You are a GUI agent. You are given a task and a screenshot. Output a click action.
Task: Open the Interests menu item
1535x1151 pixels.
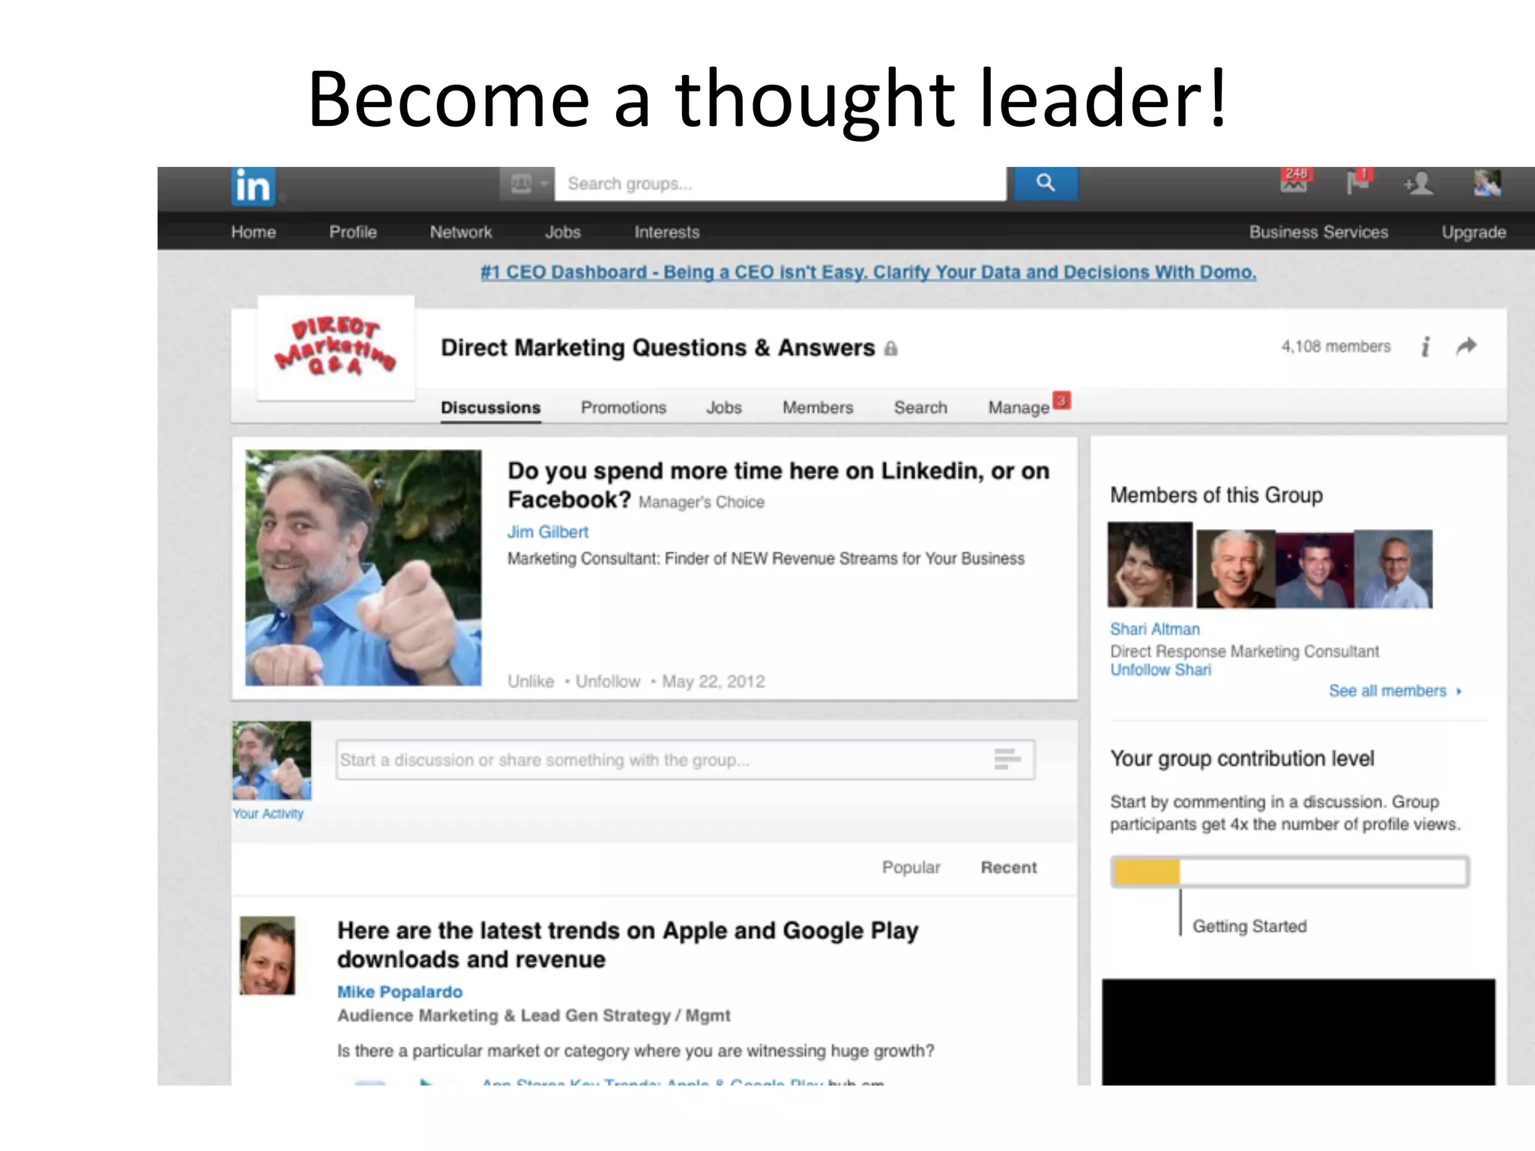point(667,232)
